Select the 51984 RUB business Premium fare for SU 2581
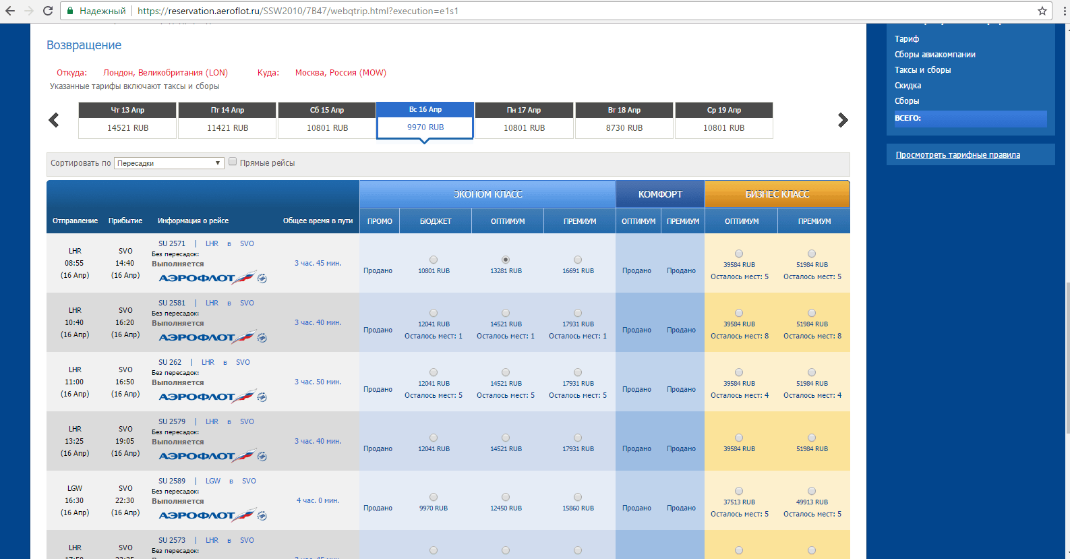The image size is (1070, 559). tap(812, 313)
